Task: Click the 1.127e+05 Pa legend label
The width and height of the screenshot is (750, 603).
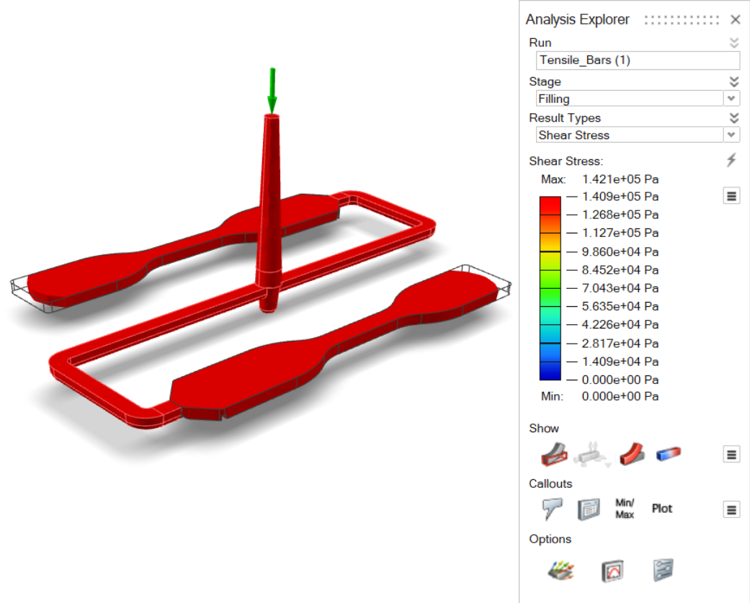Action: (x=620, y=233)
